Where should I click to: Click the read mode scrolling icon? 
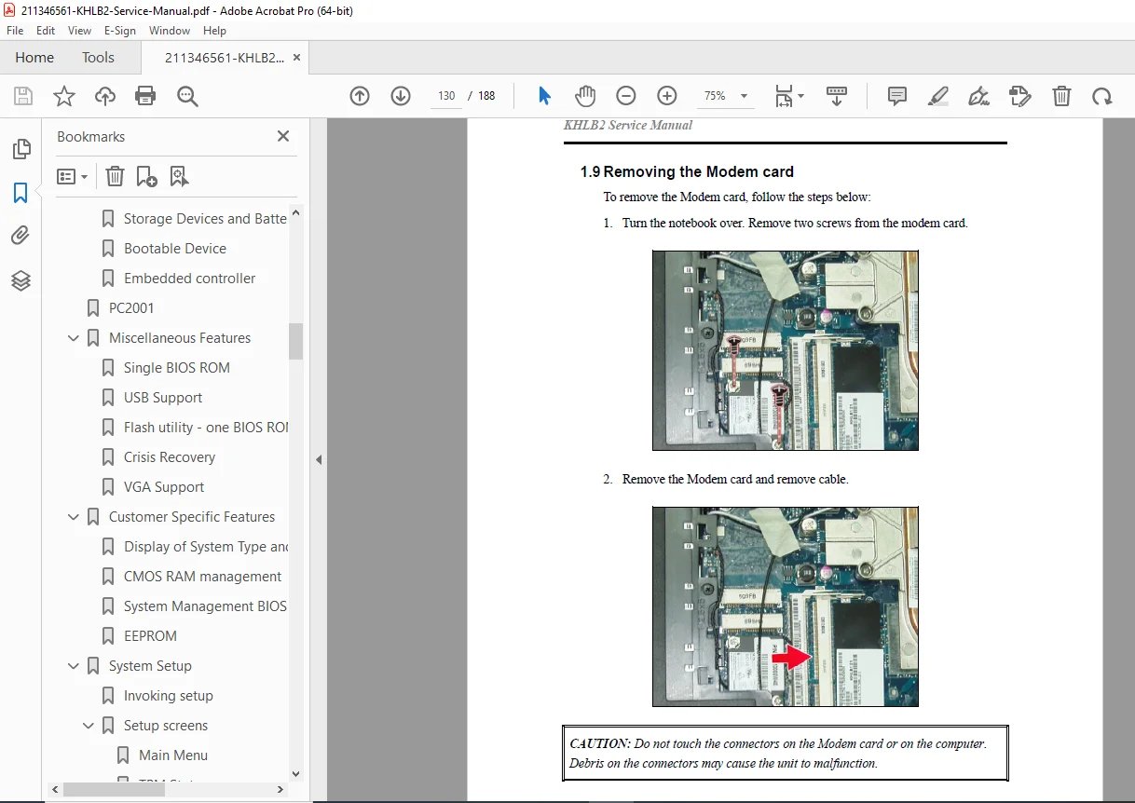[836, 96]
